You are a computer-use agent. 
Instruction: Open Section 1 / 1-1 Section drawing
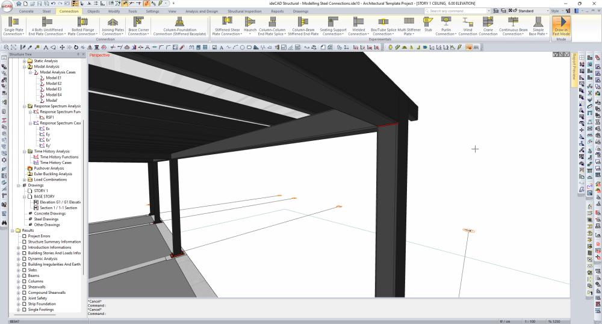point(58,208)
